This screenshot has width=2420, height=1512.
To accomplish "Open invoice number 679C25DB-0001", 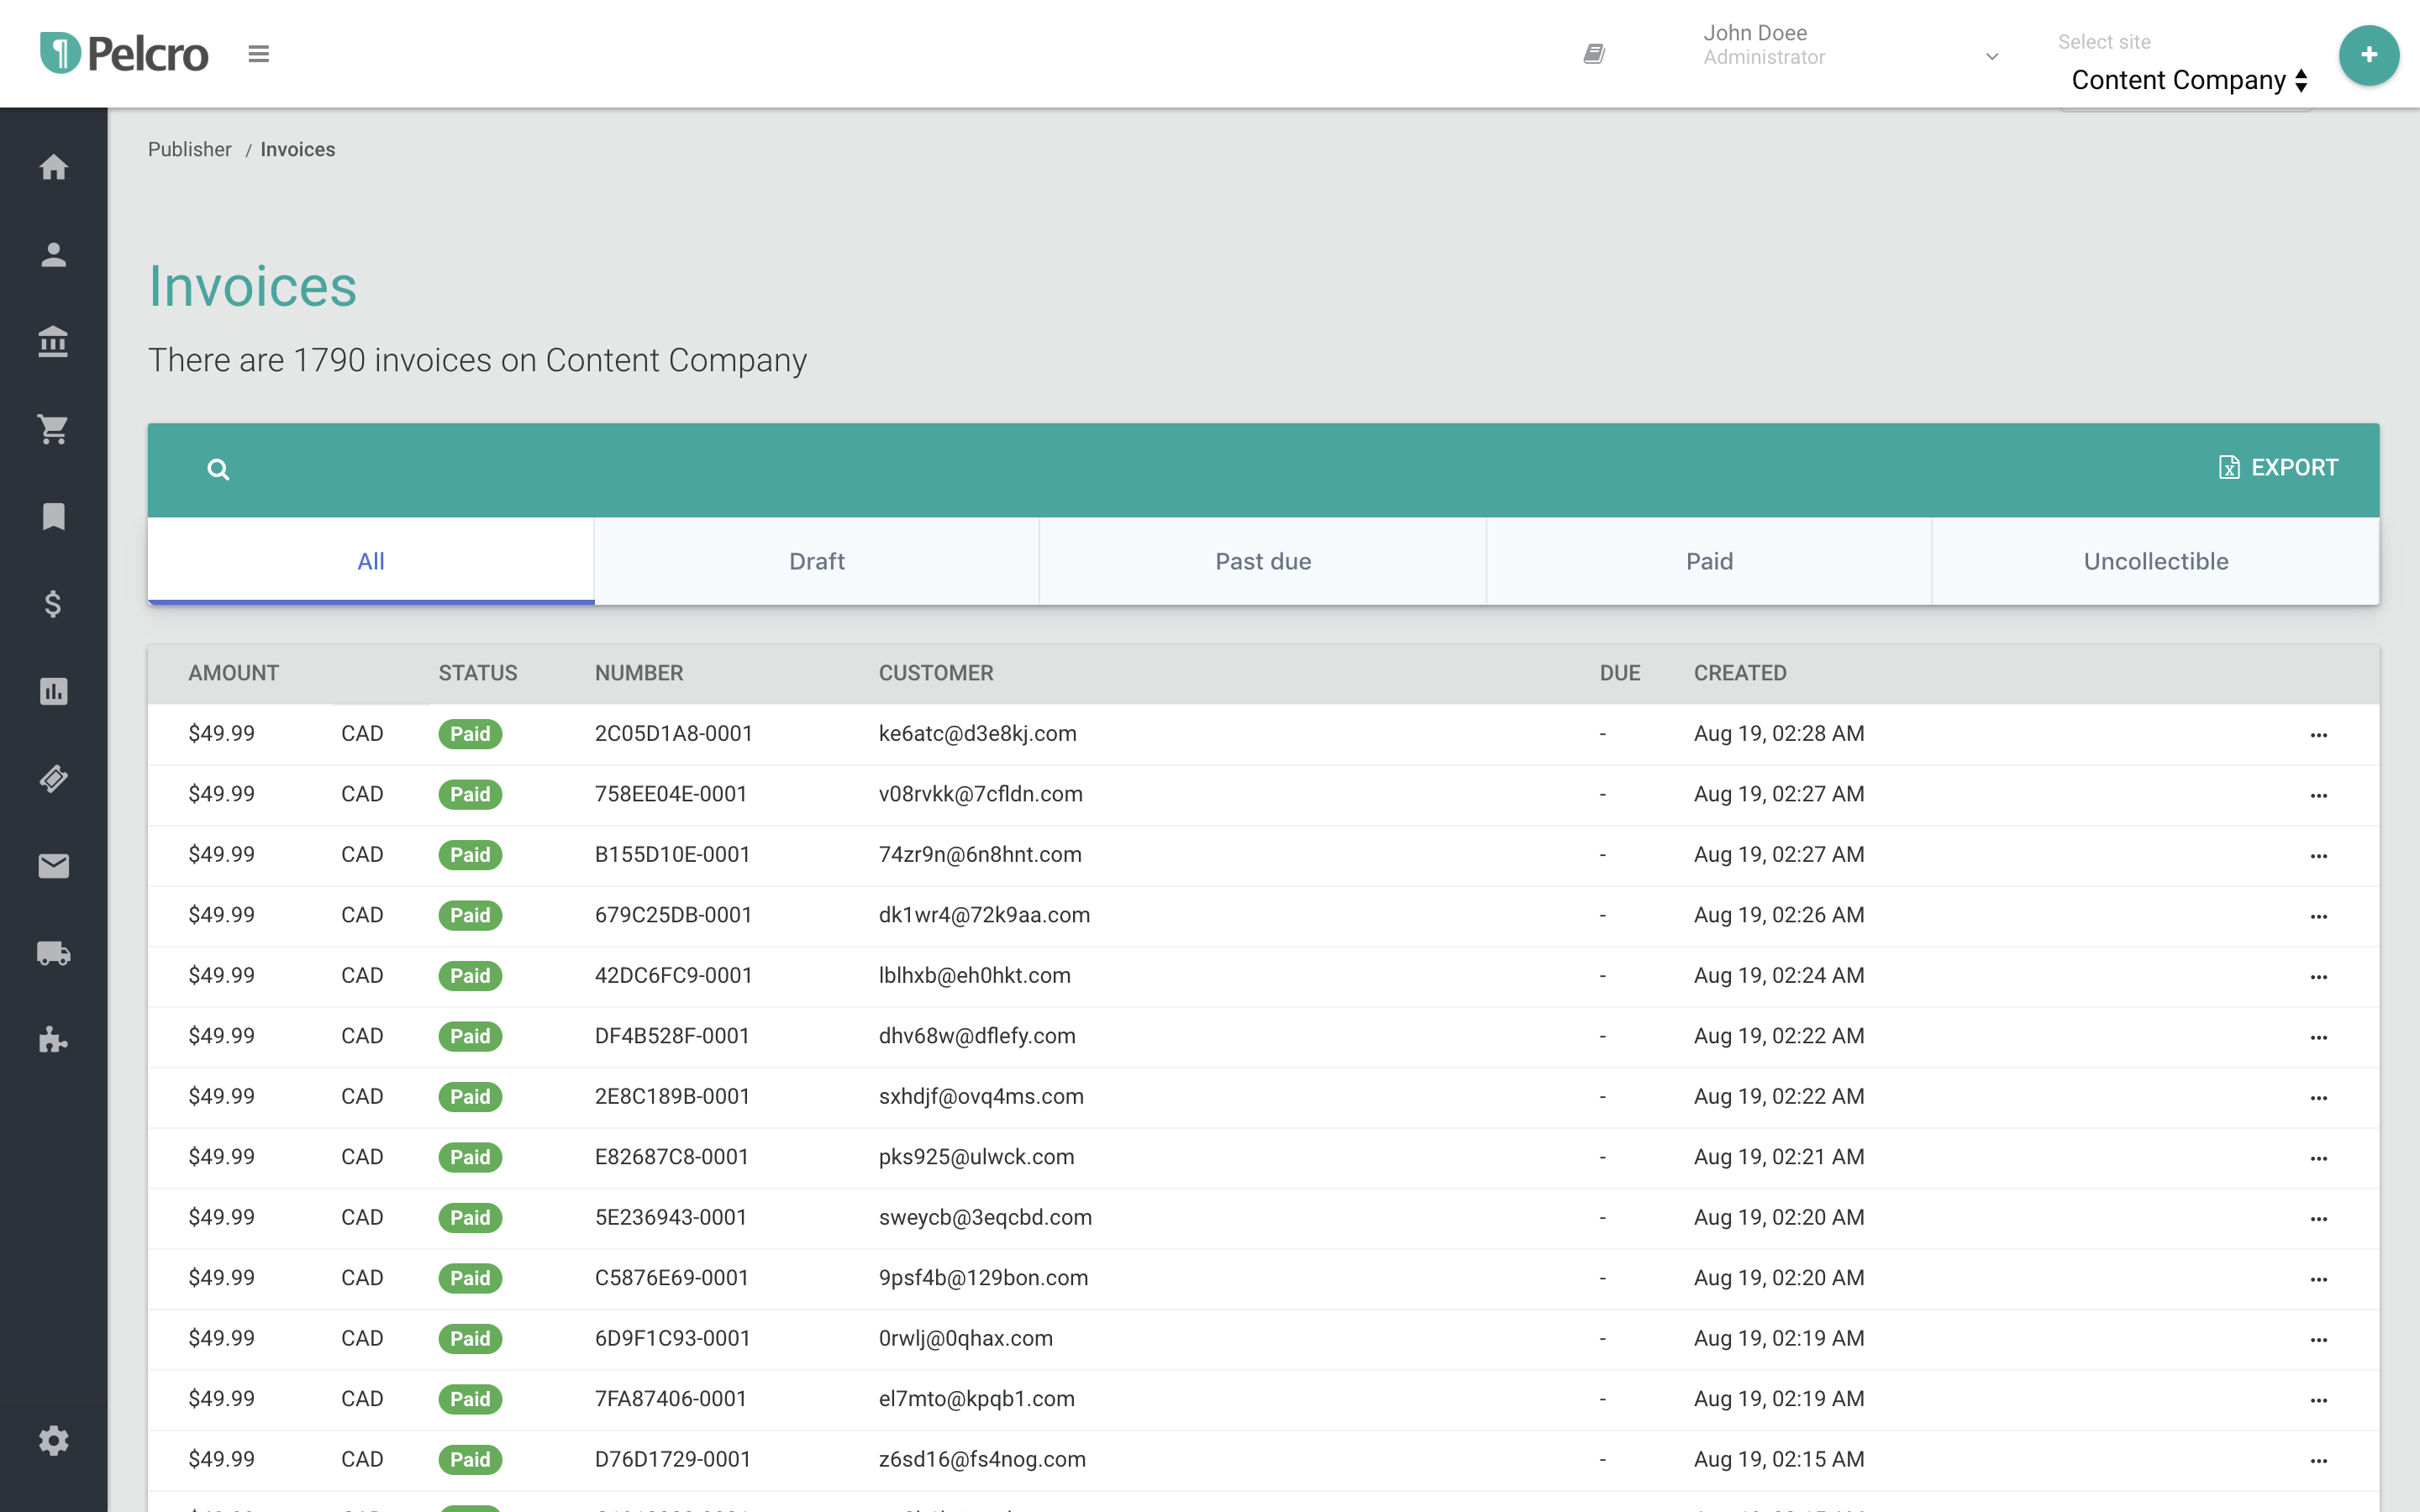I will click(x=673, y=915).
